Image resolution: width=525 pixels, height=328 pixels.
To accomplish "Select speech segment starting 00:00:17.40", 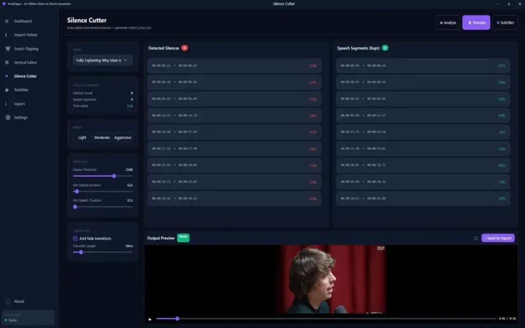I will 423,149.
